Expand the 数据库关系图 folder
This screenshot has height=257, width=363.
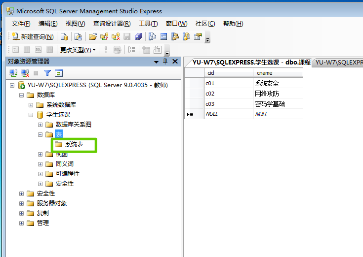point(40,125)
